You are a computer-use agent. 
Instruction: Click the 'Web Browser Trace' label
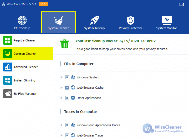coord(90,135)
